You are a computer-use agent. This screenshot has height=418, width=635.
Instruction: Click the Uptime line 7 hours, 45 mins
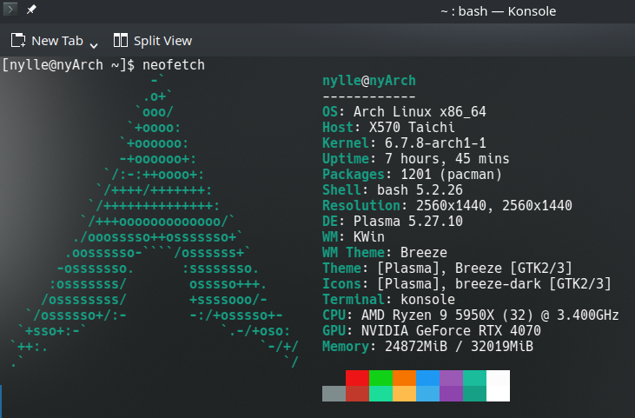click(416, 159)
